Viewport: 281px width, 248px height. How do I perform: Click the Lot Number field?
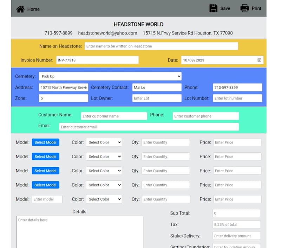237,98
